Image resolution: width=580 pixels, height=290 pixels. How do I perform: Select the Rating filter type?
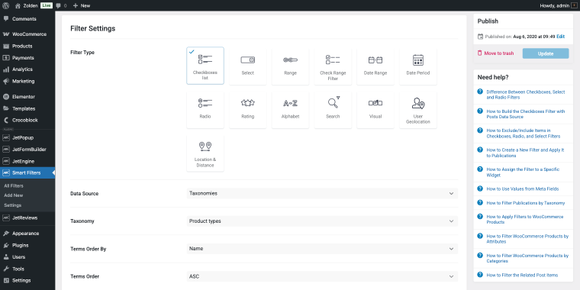(x=247, y=109)
